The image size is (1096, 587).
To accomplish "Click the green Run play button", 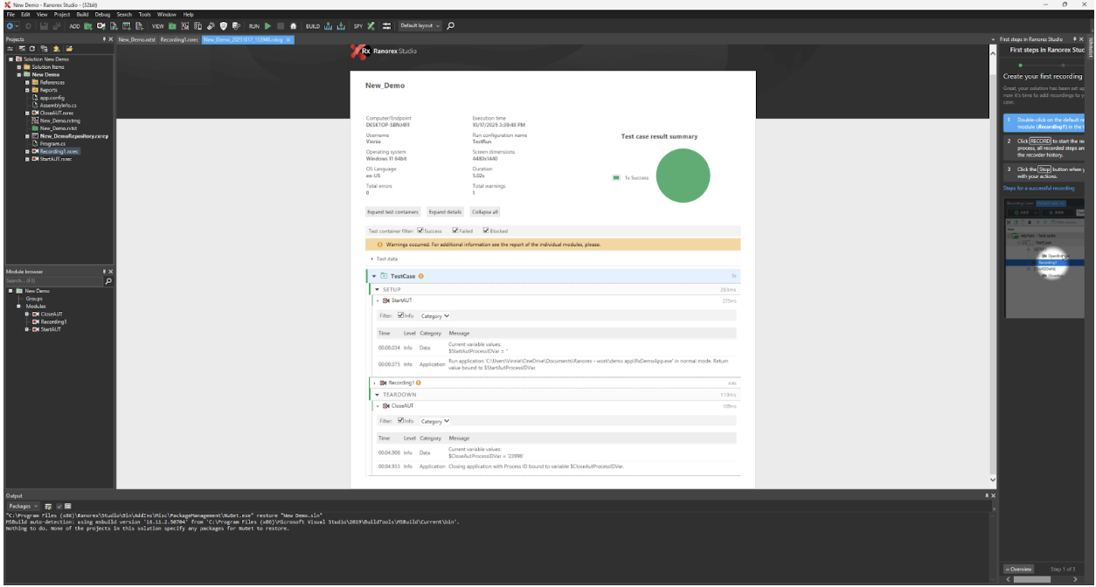I will [268, 26].
